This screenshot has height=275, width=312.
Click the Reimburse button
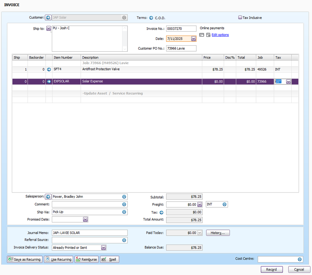[x=87, y=259]
